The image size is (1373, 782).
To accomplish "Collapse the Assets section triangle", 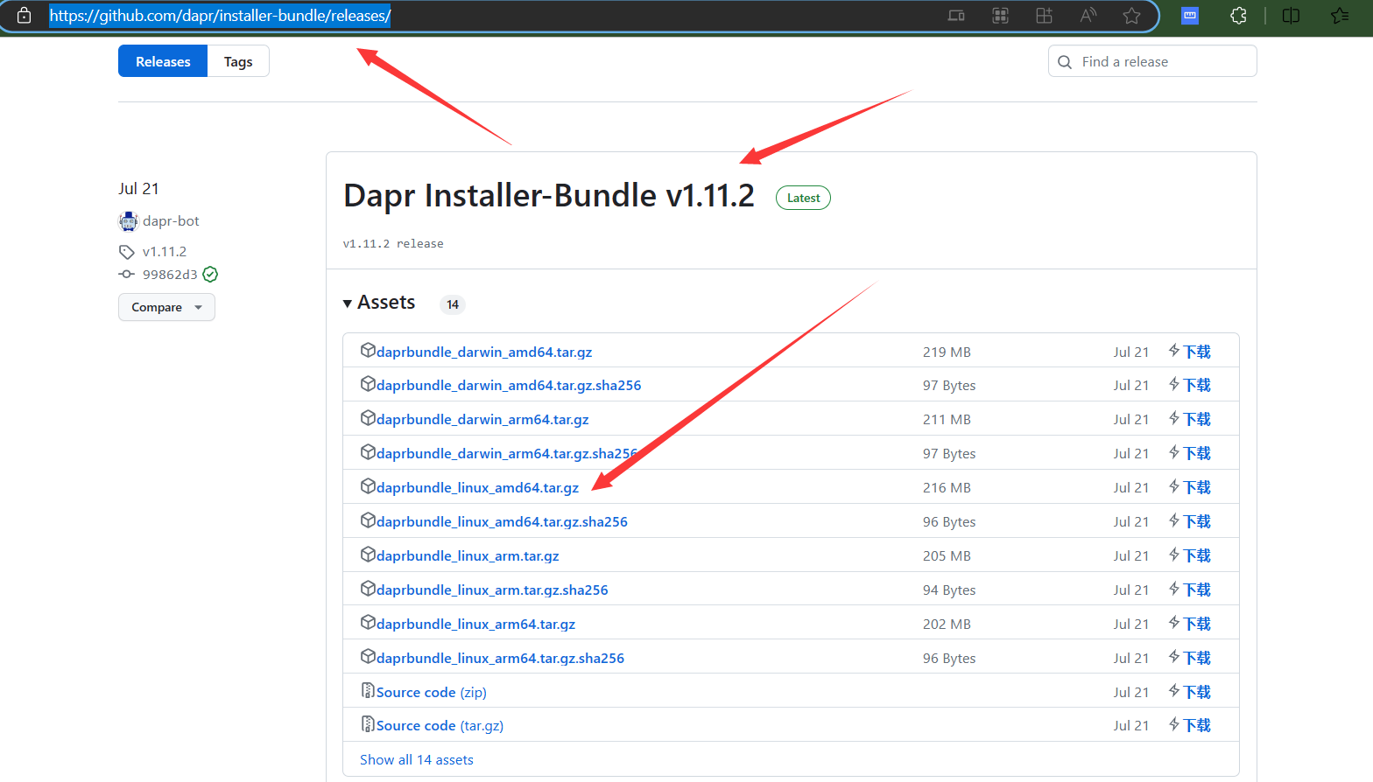I will [x=348, y=304].
